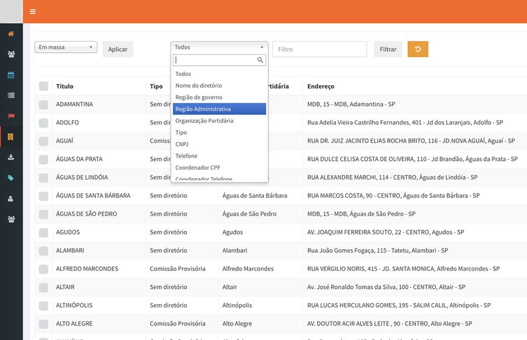Select Região Administrativa option
Image resolution: width=527 pixels, height=340 pixels.
click(x=219, y=109)
